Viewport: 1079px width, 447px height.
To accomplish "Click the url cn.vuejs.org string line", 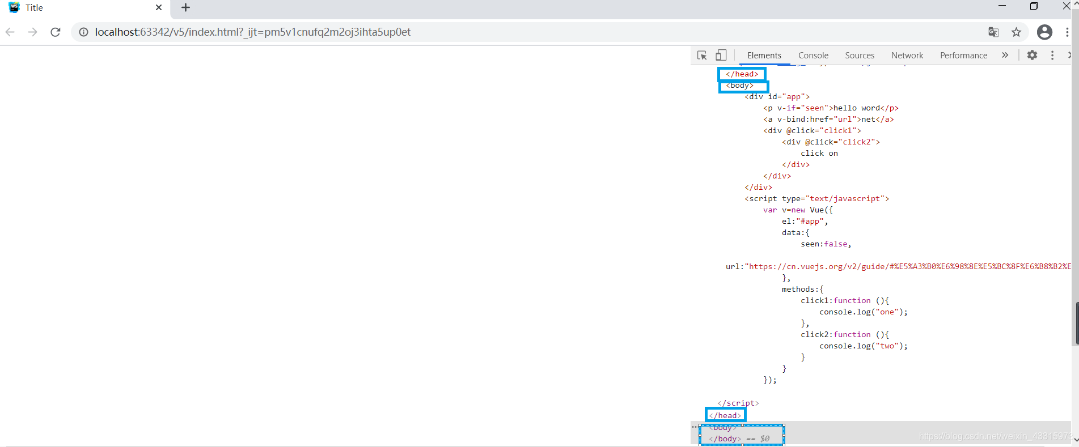I will [x=898, y=266].
